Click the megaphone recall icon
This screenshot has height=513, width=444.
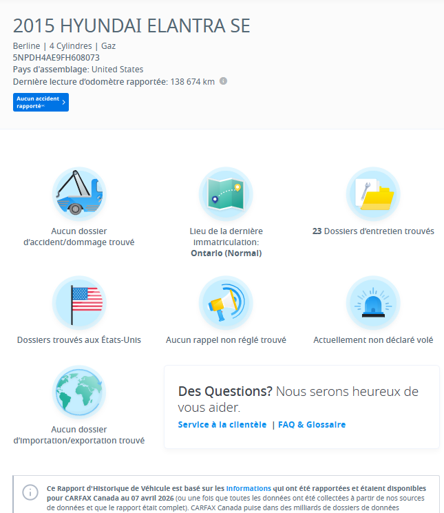coord(226,303)
